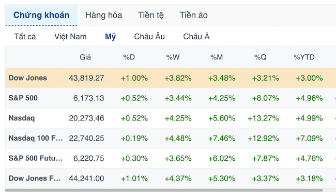
Task: Open the S&P 500 Futures row
Action: pos(171,158)
